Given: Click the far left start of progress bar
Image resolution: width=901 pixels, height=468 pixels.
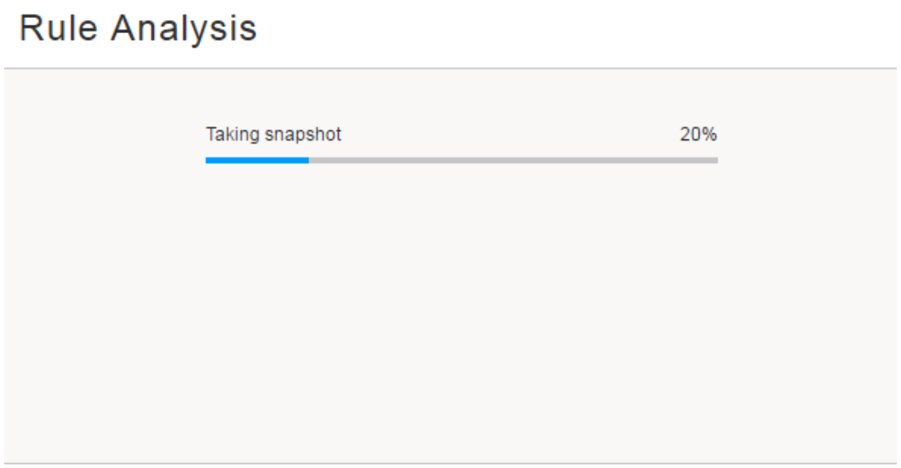Looking at the screenshot, I should tap(207, 160).
